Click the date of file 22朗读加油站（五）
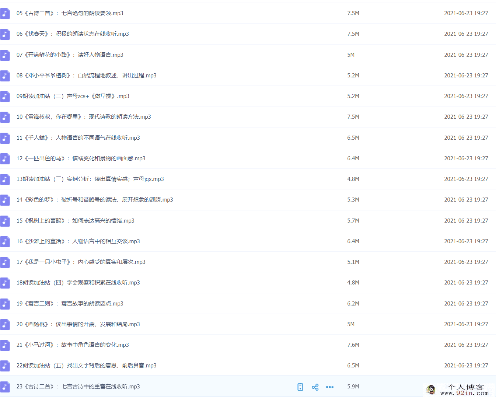 [466, 366]
